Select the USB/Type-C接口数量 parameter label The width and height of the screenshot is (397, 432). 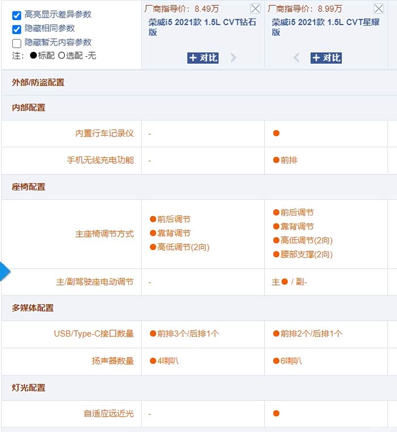point(94,334)
